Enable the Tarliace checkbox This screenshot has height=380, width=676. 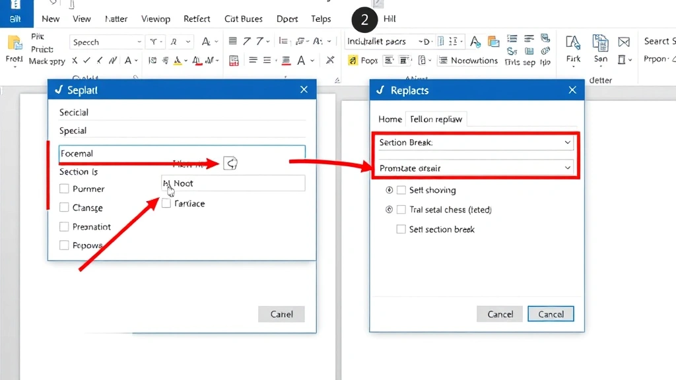tap(166, 203)
